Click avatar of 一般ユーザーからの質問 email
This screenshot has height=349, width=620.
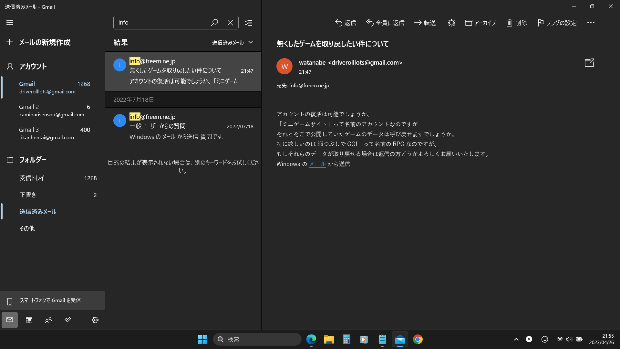tap(119, 121)
